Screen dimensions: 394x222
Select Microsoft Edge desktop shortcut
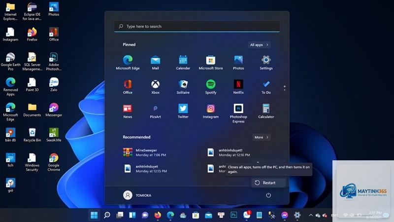coord(10,112)
